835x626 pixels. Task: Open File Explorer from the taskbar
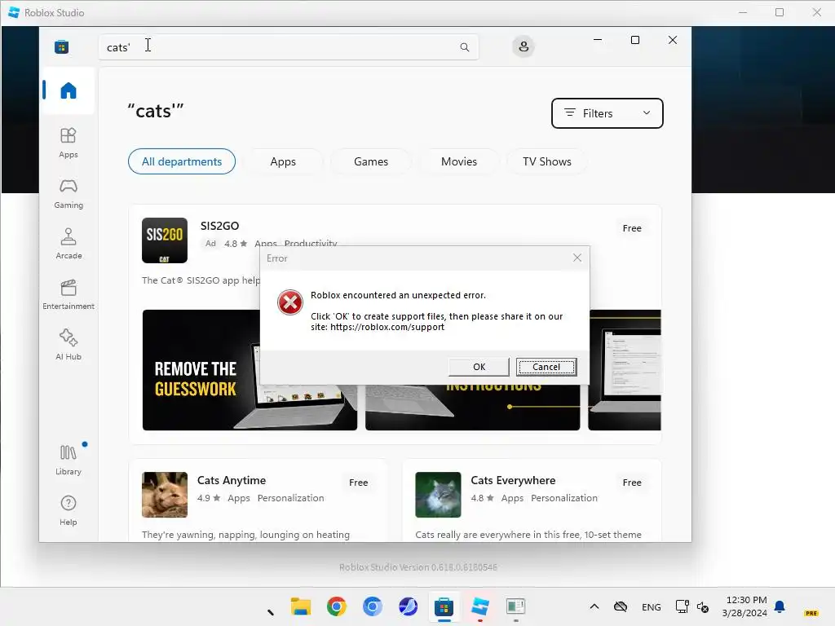301,606
